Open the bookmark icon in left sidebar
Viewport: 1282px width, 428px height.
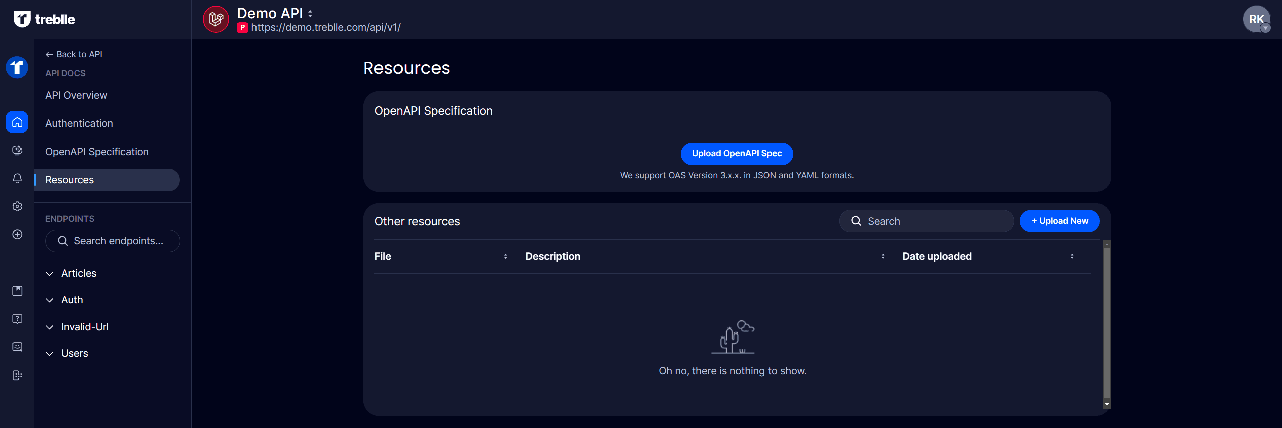pyautogui.click(x=17, y=291)
